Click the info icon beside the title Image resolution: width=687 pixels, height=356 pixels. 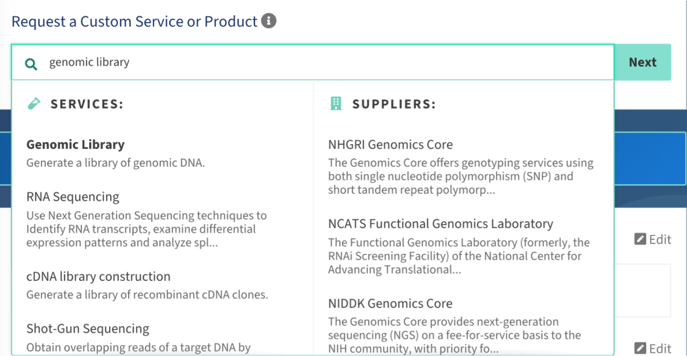coord(268,21)
